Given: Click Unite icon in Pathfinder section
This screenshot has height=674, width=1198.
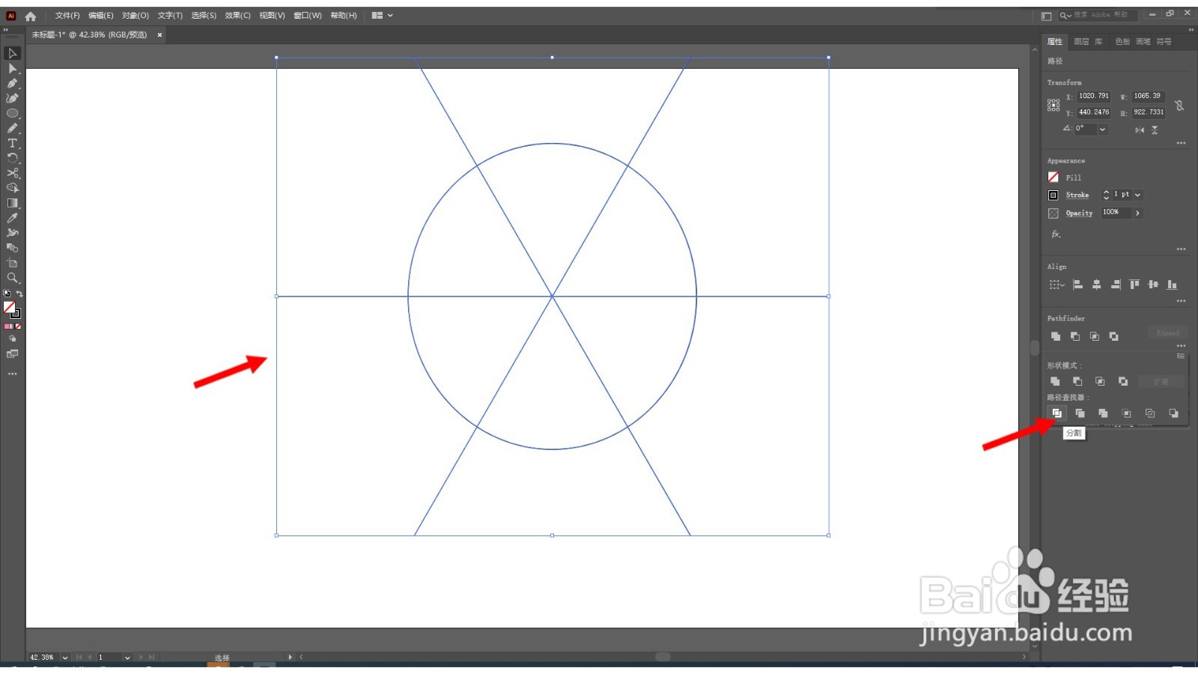Looking at the screenshot, I should point(1056,336).
